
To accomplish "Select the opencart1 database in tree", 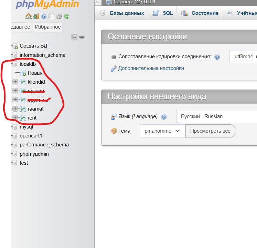I will point(31,136).
